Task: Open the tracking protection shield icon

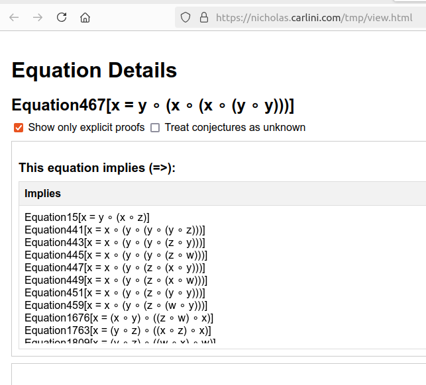Action: [186, 18]
